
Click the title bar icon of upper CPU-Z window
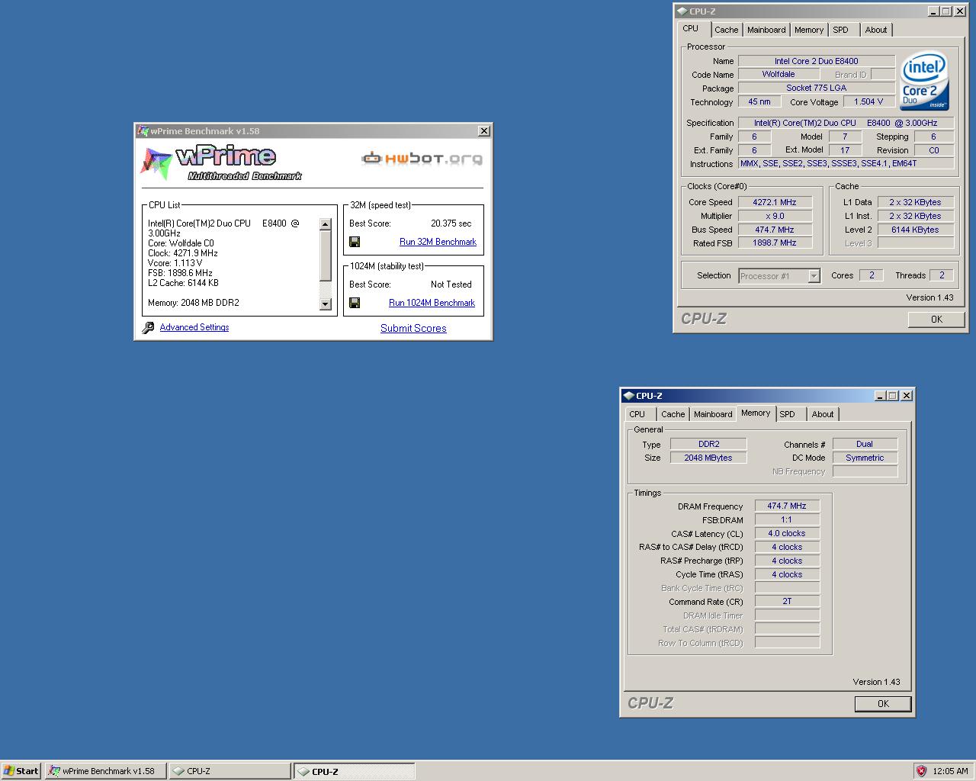click(681, 11)
